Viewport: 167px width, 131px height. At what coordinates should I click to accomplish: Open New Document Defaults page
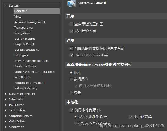pyautogui.click(x=31, y=61)
